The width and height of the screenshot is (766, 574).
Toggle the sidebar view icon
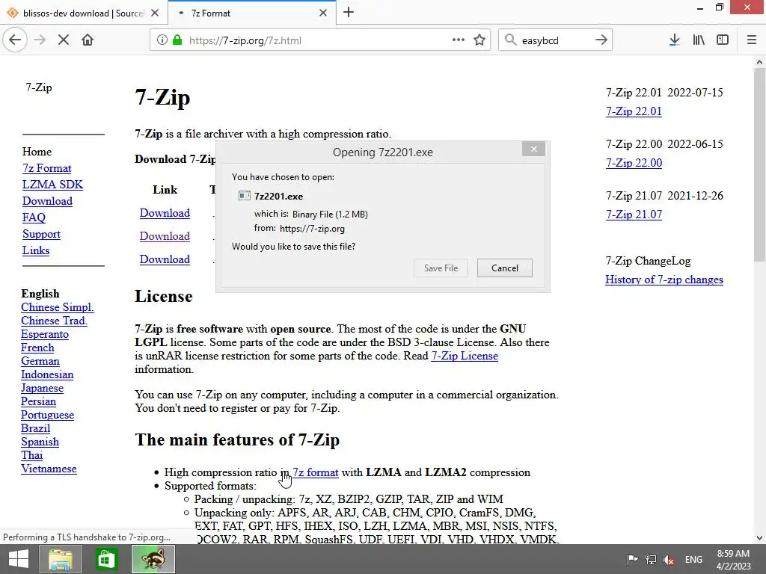click(x=723, y=40)
